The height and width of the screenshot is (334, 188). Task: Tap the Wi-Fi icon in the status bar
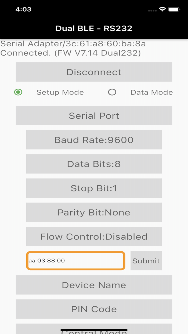[x=161, y=9]
